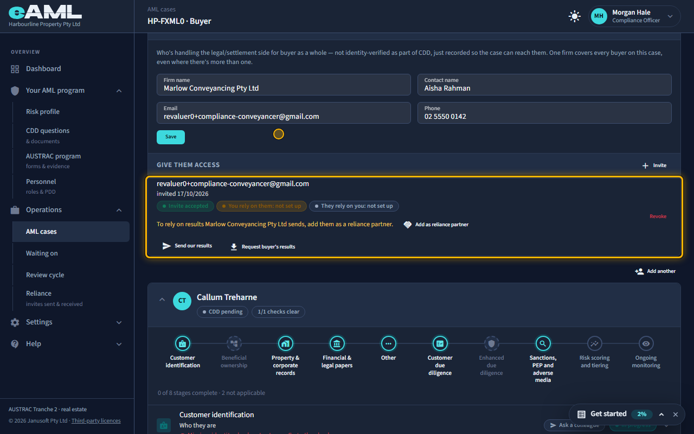Select the Other stage ellipsis icon
This screenshot has width=694, height=434.
(x=388, y=343)
